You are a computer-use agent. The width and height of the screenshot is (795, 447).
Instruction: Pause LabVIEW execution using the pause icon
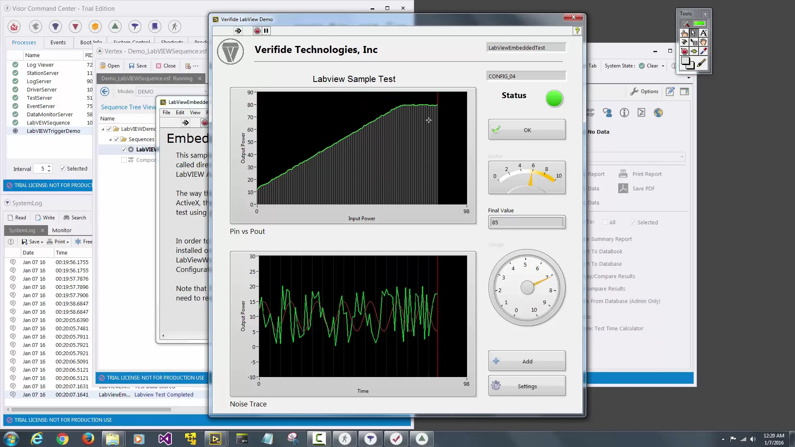[266, 31]
